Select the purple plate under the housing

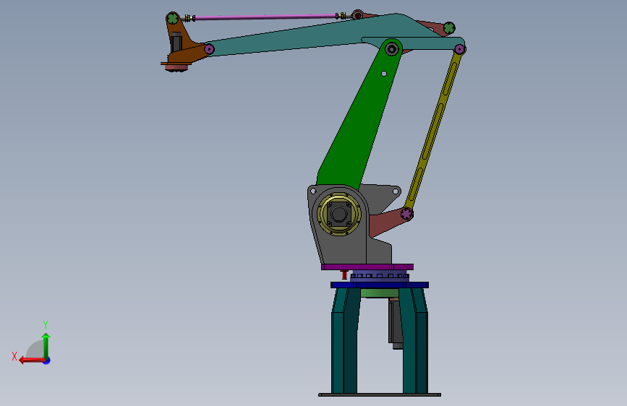click(x=367, y=267)
